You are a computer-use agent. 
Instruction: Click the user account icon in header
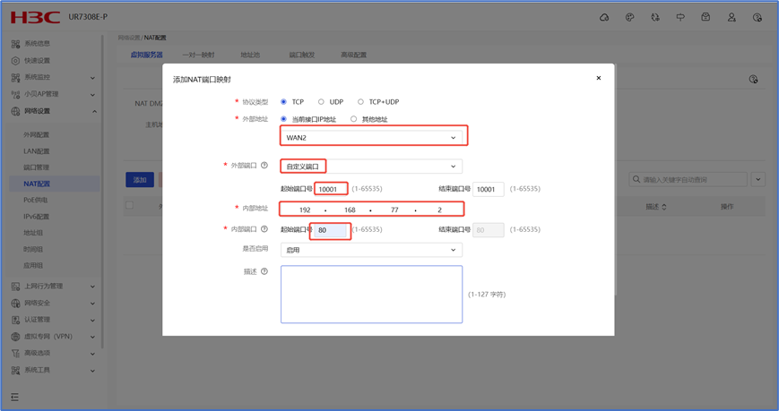coord(731,17)
